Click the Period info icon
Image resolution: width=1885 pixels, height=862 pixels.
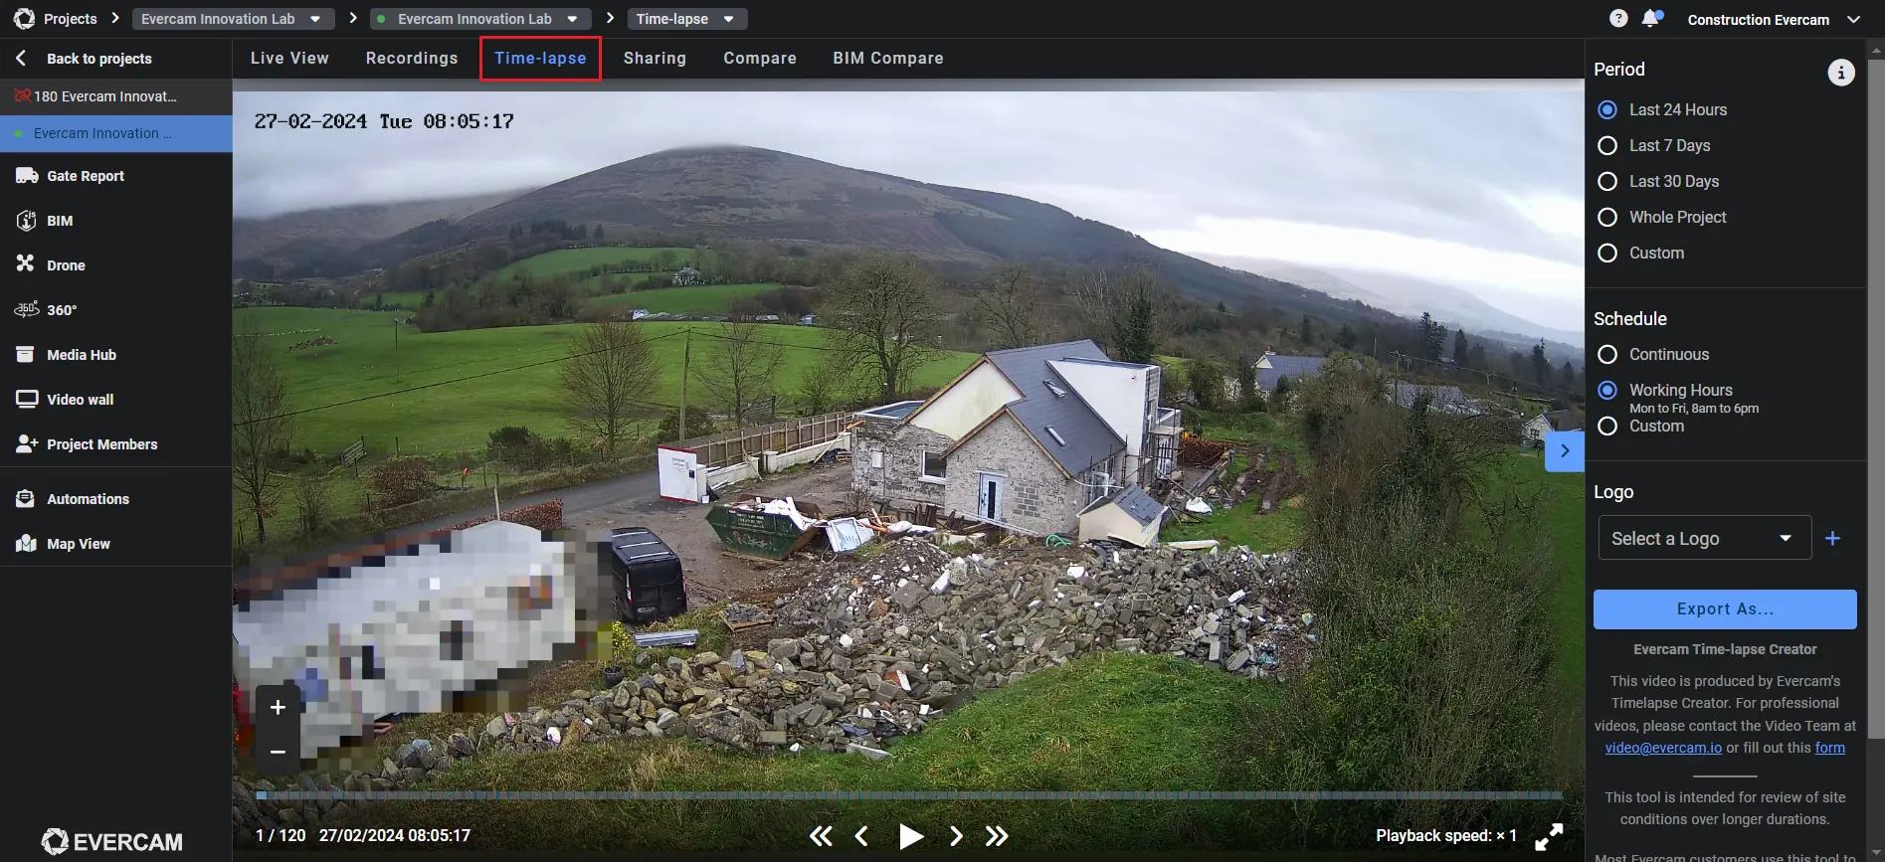(1841, 73)
